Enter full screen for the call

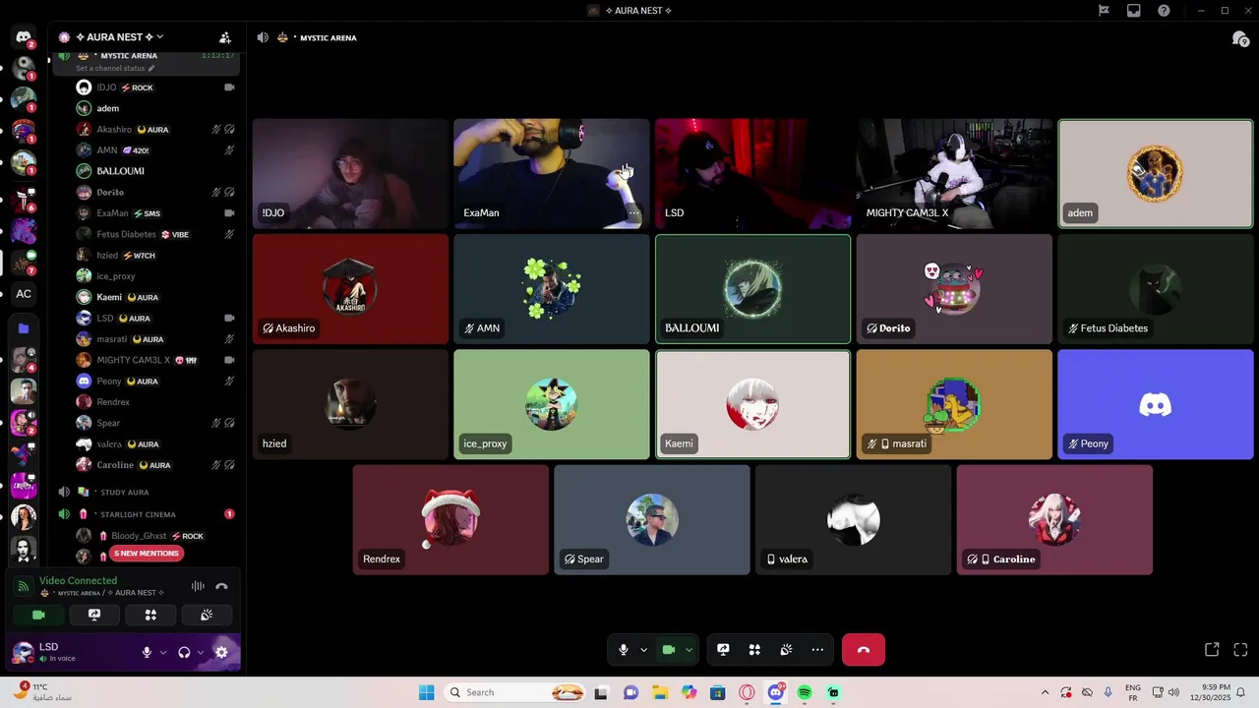tap(1240, 650)
